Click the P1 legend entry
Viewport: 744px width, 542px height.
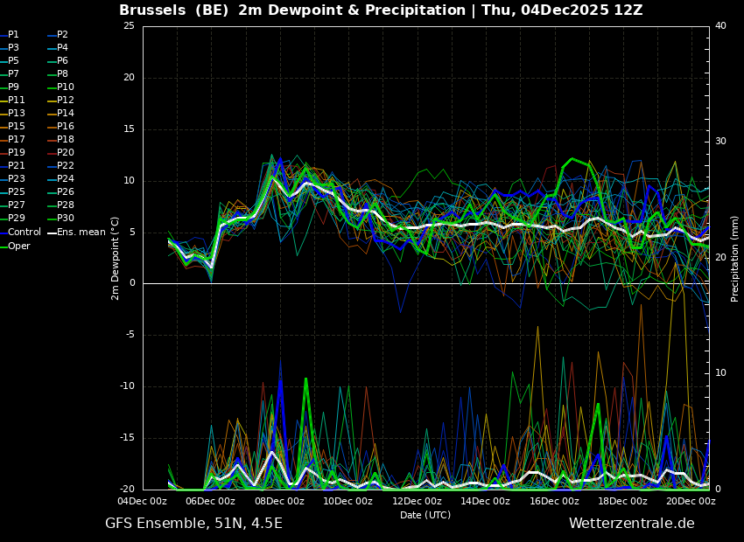13,35
